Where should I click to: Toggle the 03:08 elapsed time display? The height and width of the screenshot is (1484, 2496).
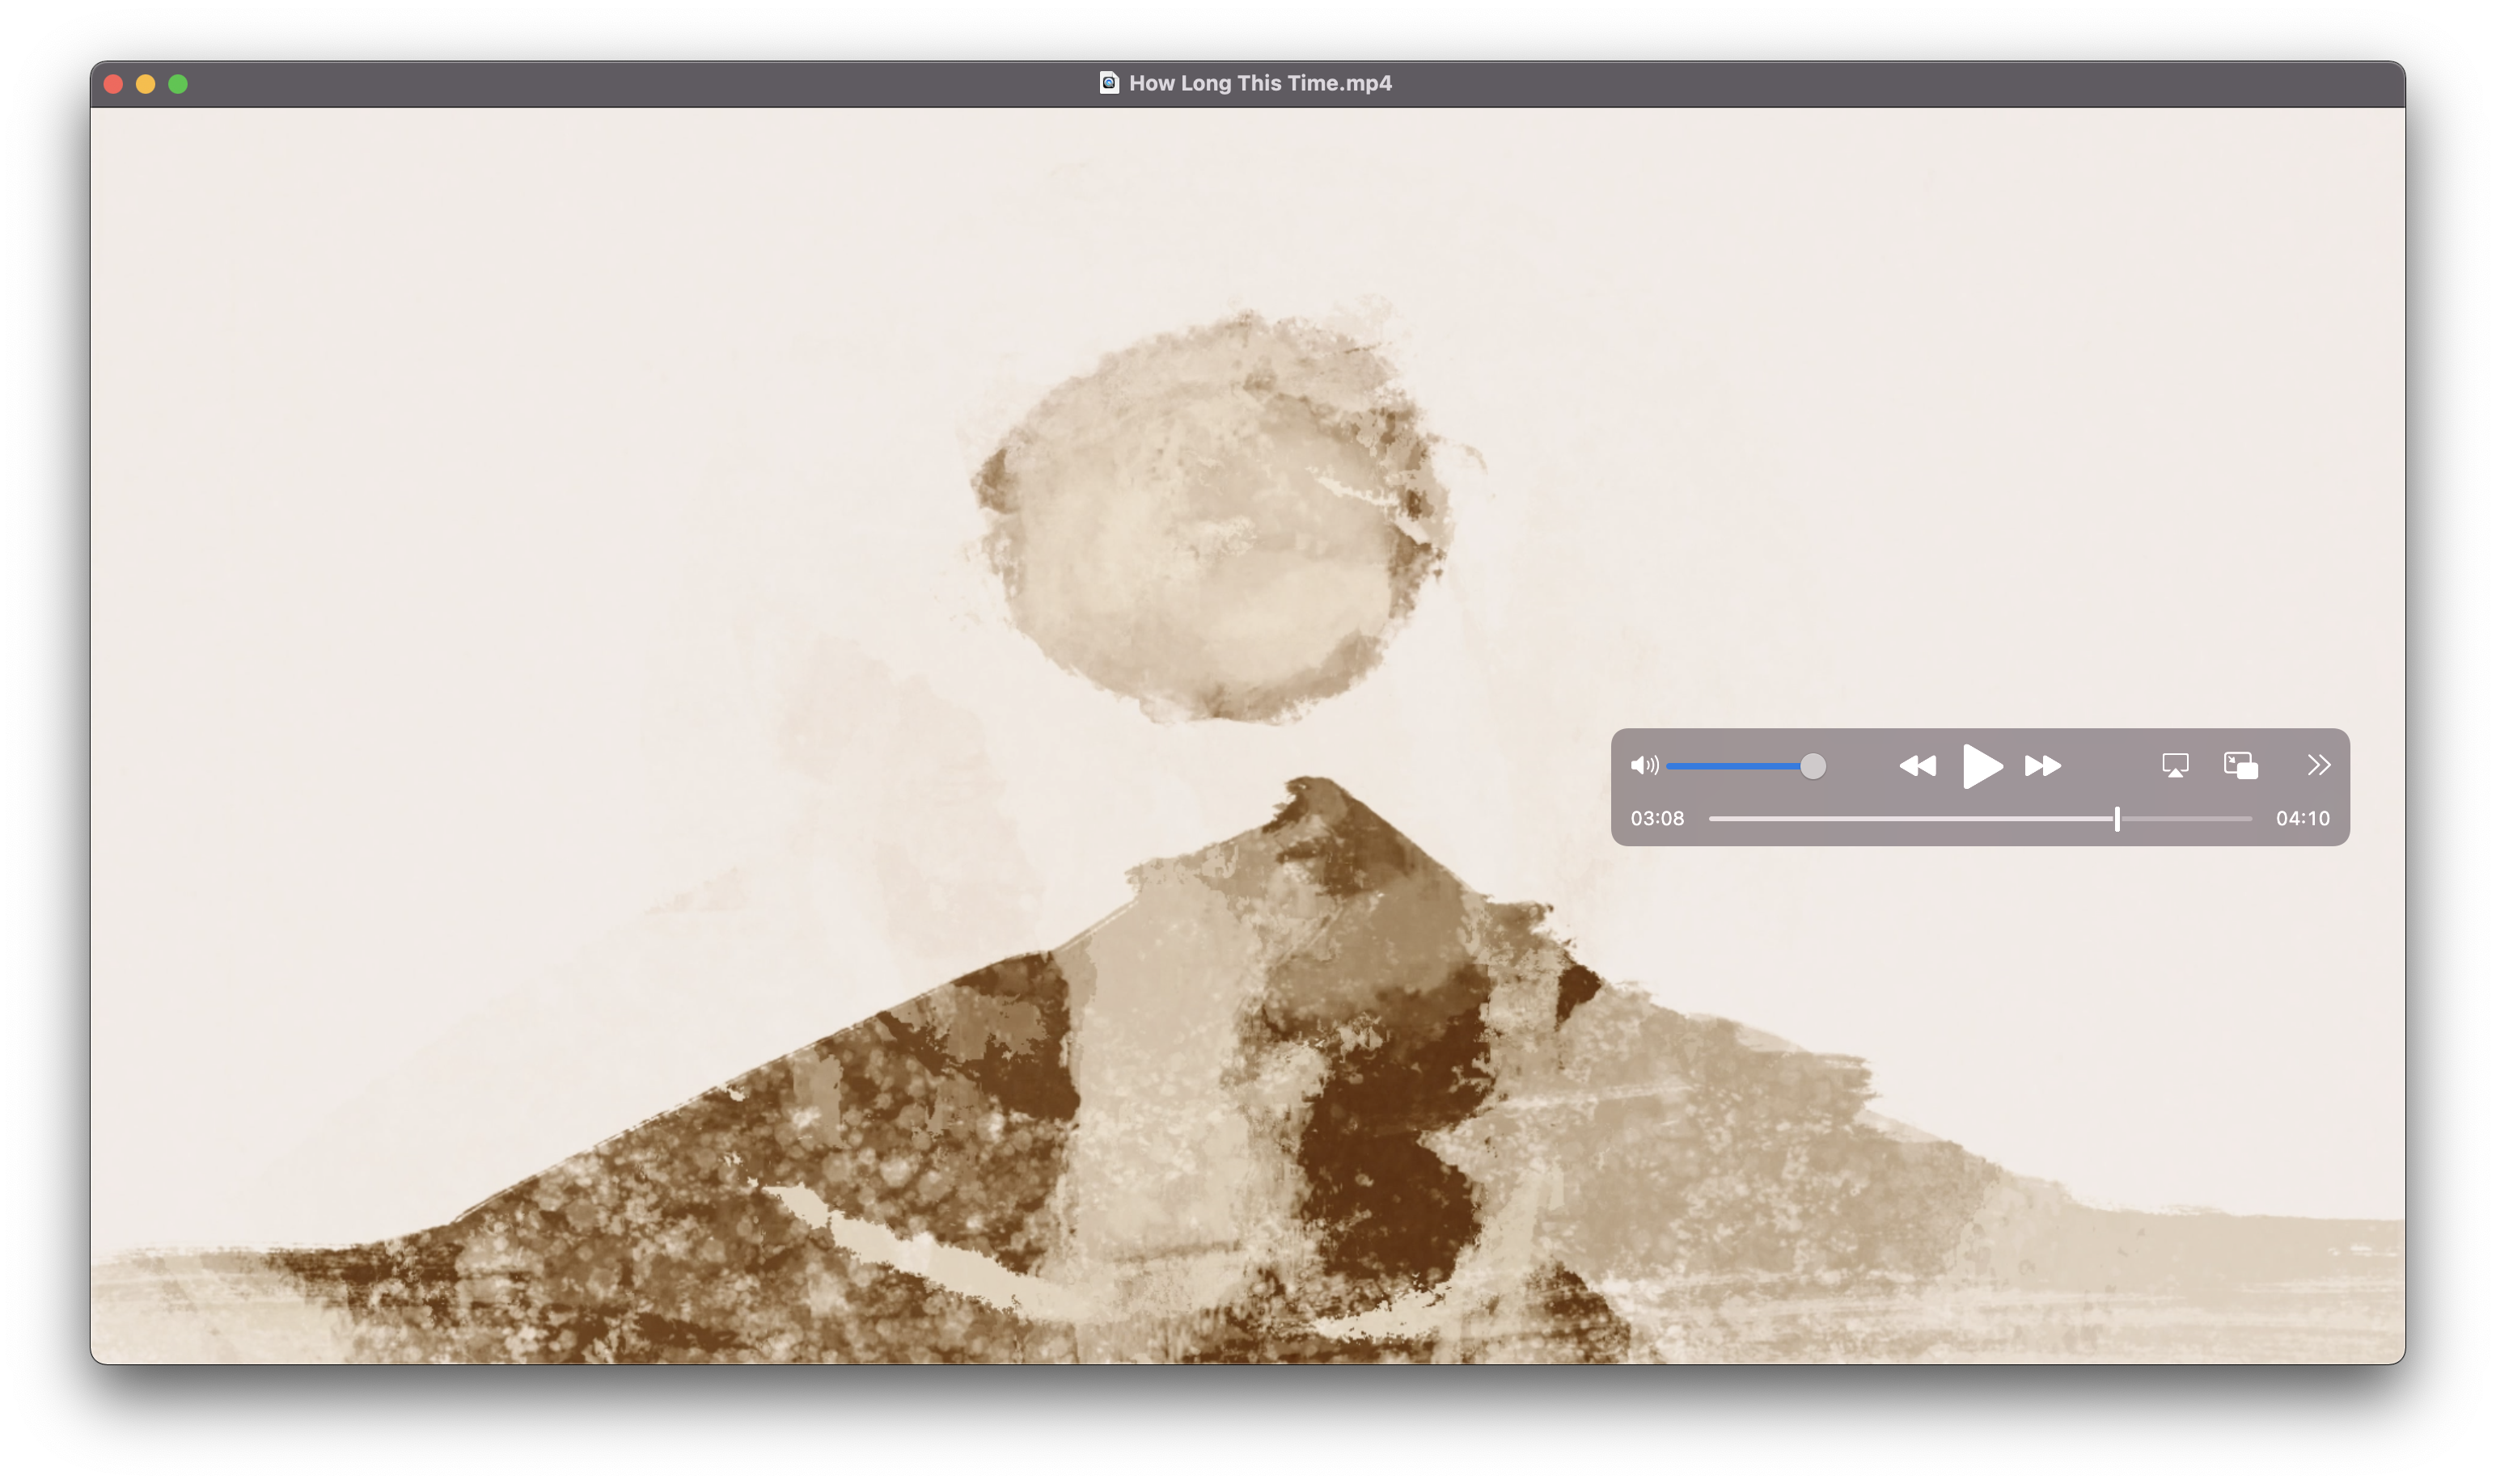point(1656,819)
